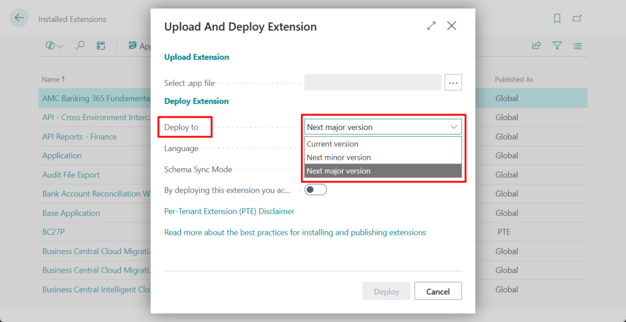626x322 pixels.
Task: Click the back arrow button
Action: [x=19, y=18]
